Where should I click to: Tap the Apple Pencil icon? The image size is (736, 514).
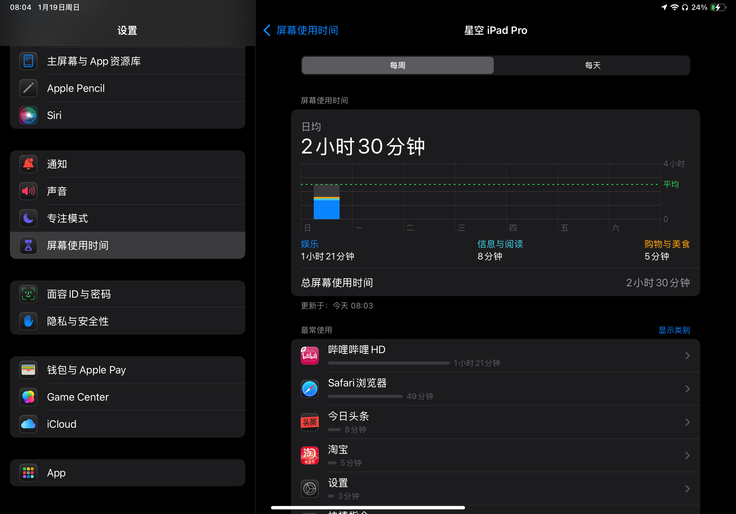28,88
